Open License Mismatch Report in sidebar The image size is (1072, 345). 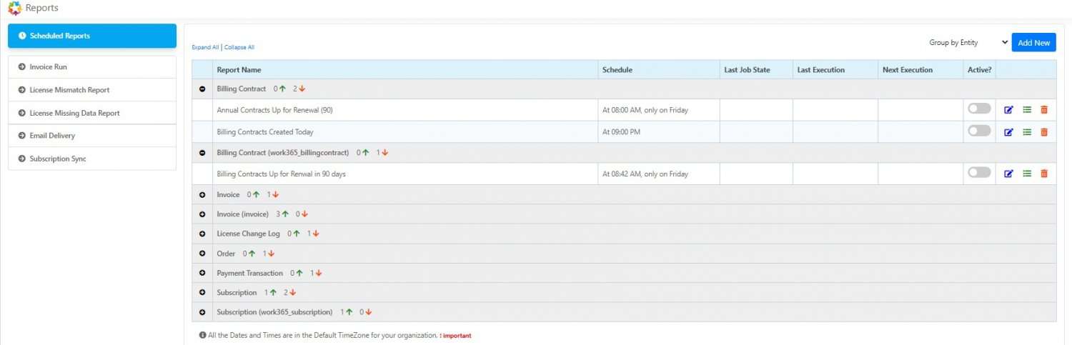92,90
